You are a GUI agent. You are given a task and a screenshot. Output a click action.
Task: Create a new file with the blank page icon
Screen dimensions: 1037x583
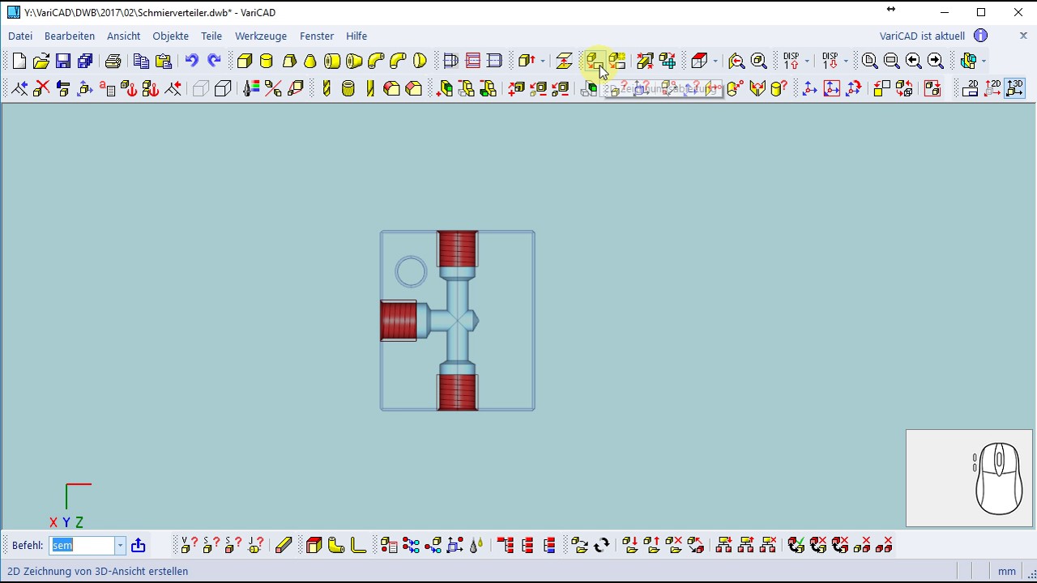coord(19,61)
